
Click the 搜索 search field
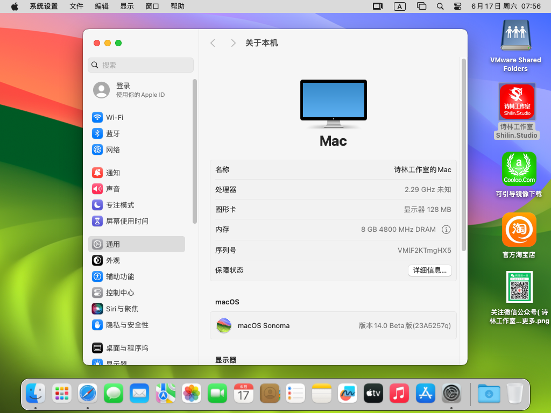[x=141, y=65]
